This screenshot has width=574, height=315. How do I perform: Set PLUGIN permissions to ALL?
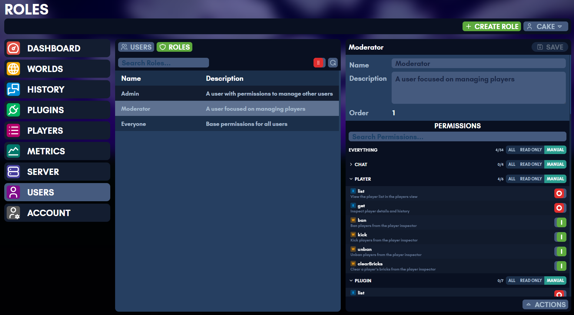(x=512, y=281)
